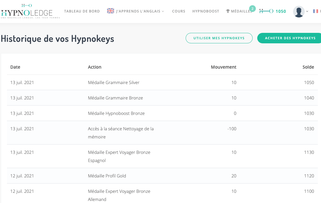This screenshot has height=203, width=321.
Task: Click the medal notification badge showing 2
Action: (252, 9)
